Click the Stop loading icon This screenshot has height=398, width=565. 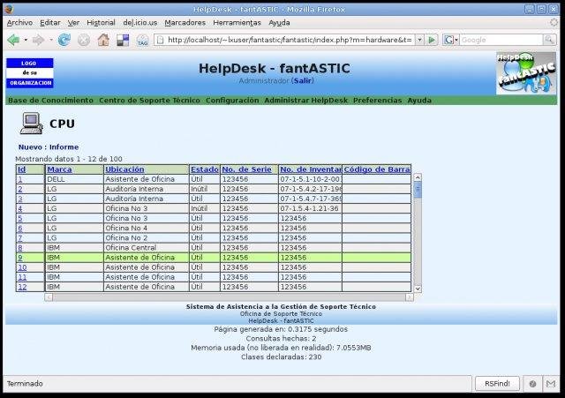point(84,40)
